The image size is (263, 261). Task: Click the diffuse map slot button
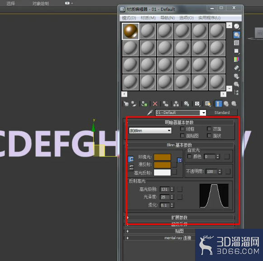(x=175, y=165)
